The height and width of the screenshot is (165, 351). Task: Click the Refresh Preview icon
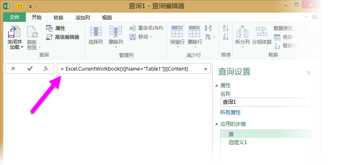(32, 32)
